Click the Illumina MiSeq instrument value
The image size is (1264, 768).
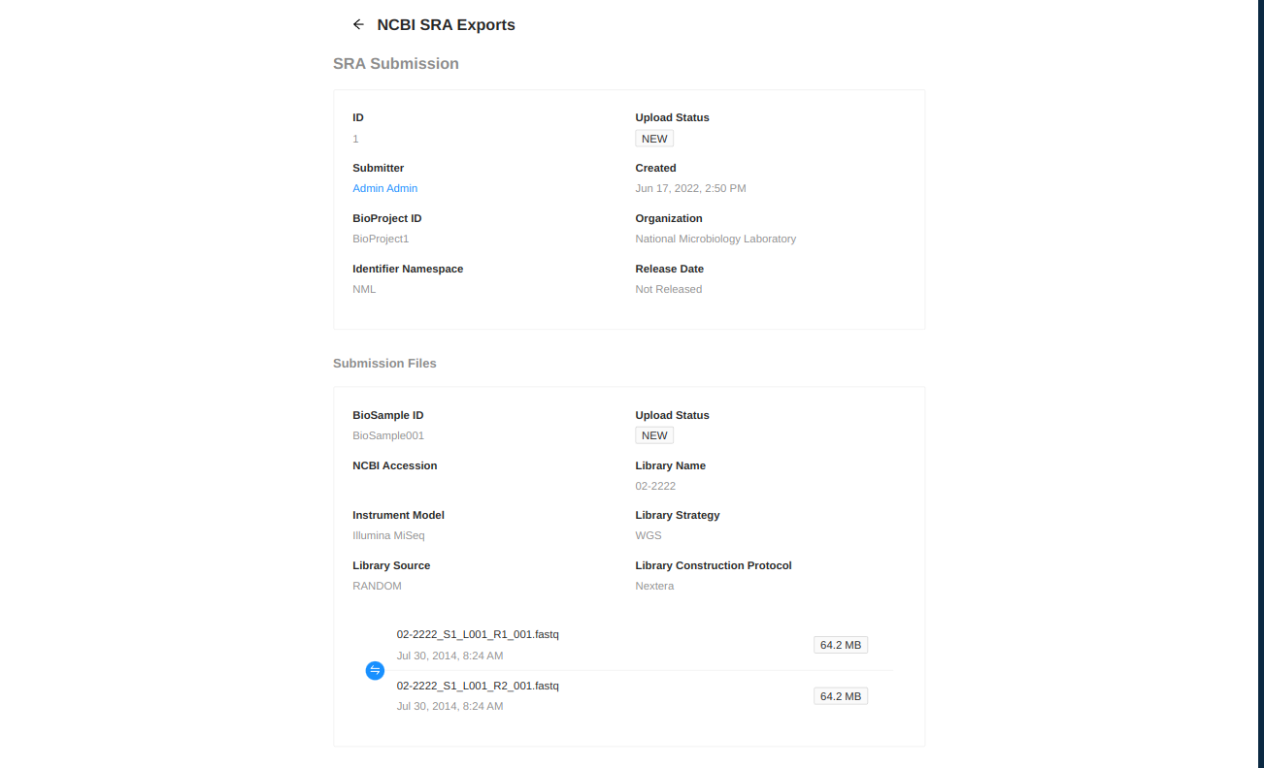[x=388, y=535]
